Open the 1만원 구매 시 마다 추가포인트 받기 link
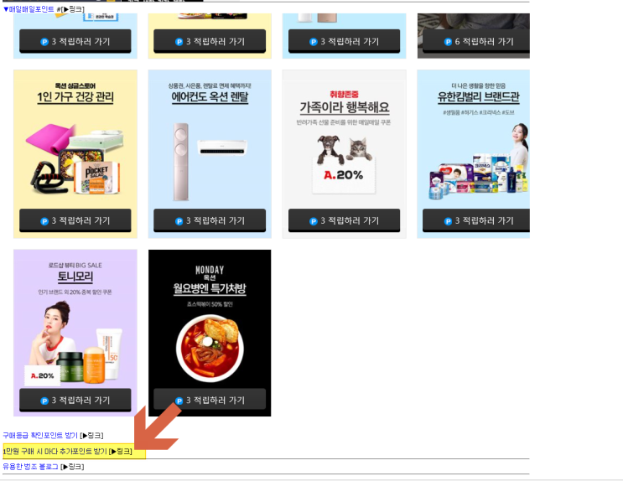The height and width of the screenshot is (481, 623). [x=55, y=451]
